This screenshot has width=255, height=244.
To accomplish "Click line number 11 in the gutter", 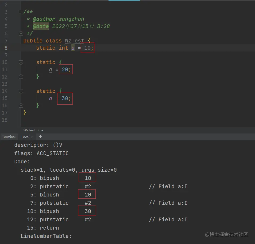I will [5, 69].
